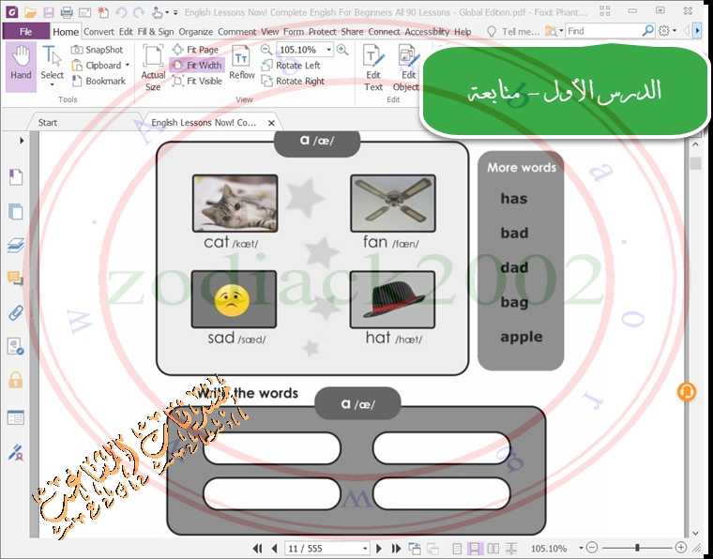
Task: Click the Redo arrow icon
Action: pyautogui.click(x=139, y=12)
